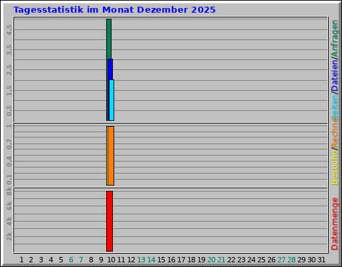Click the 6k y-axis value
Screen dimensions: 342x267
[9, 206]
